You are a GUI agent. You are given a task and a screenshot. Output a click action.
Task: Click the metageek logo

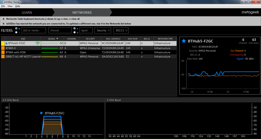click(250, 13)
